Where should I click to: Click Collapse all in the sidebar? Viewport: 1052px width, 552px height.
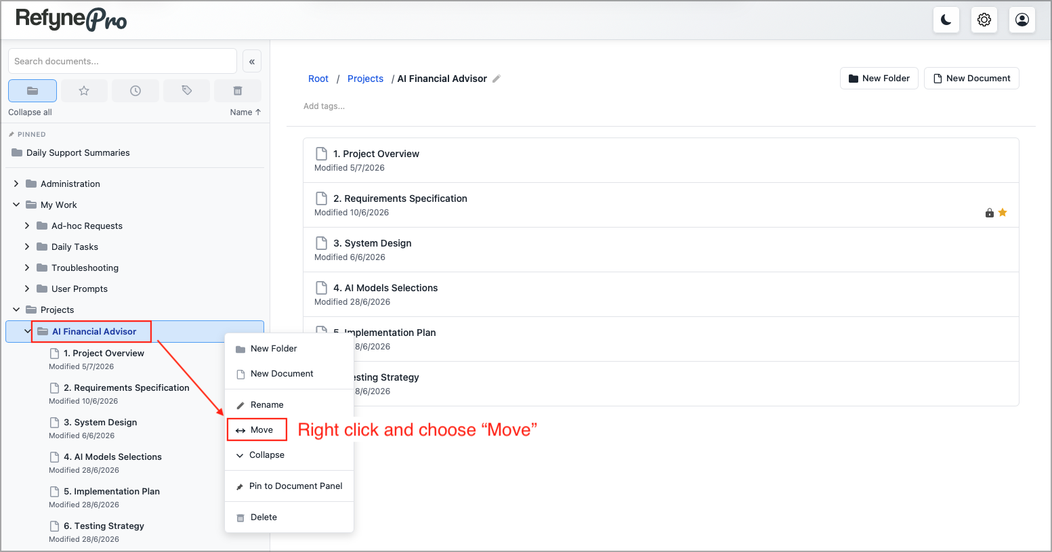tap(30, 112)
